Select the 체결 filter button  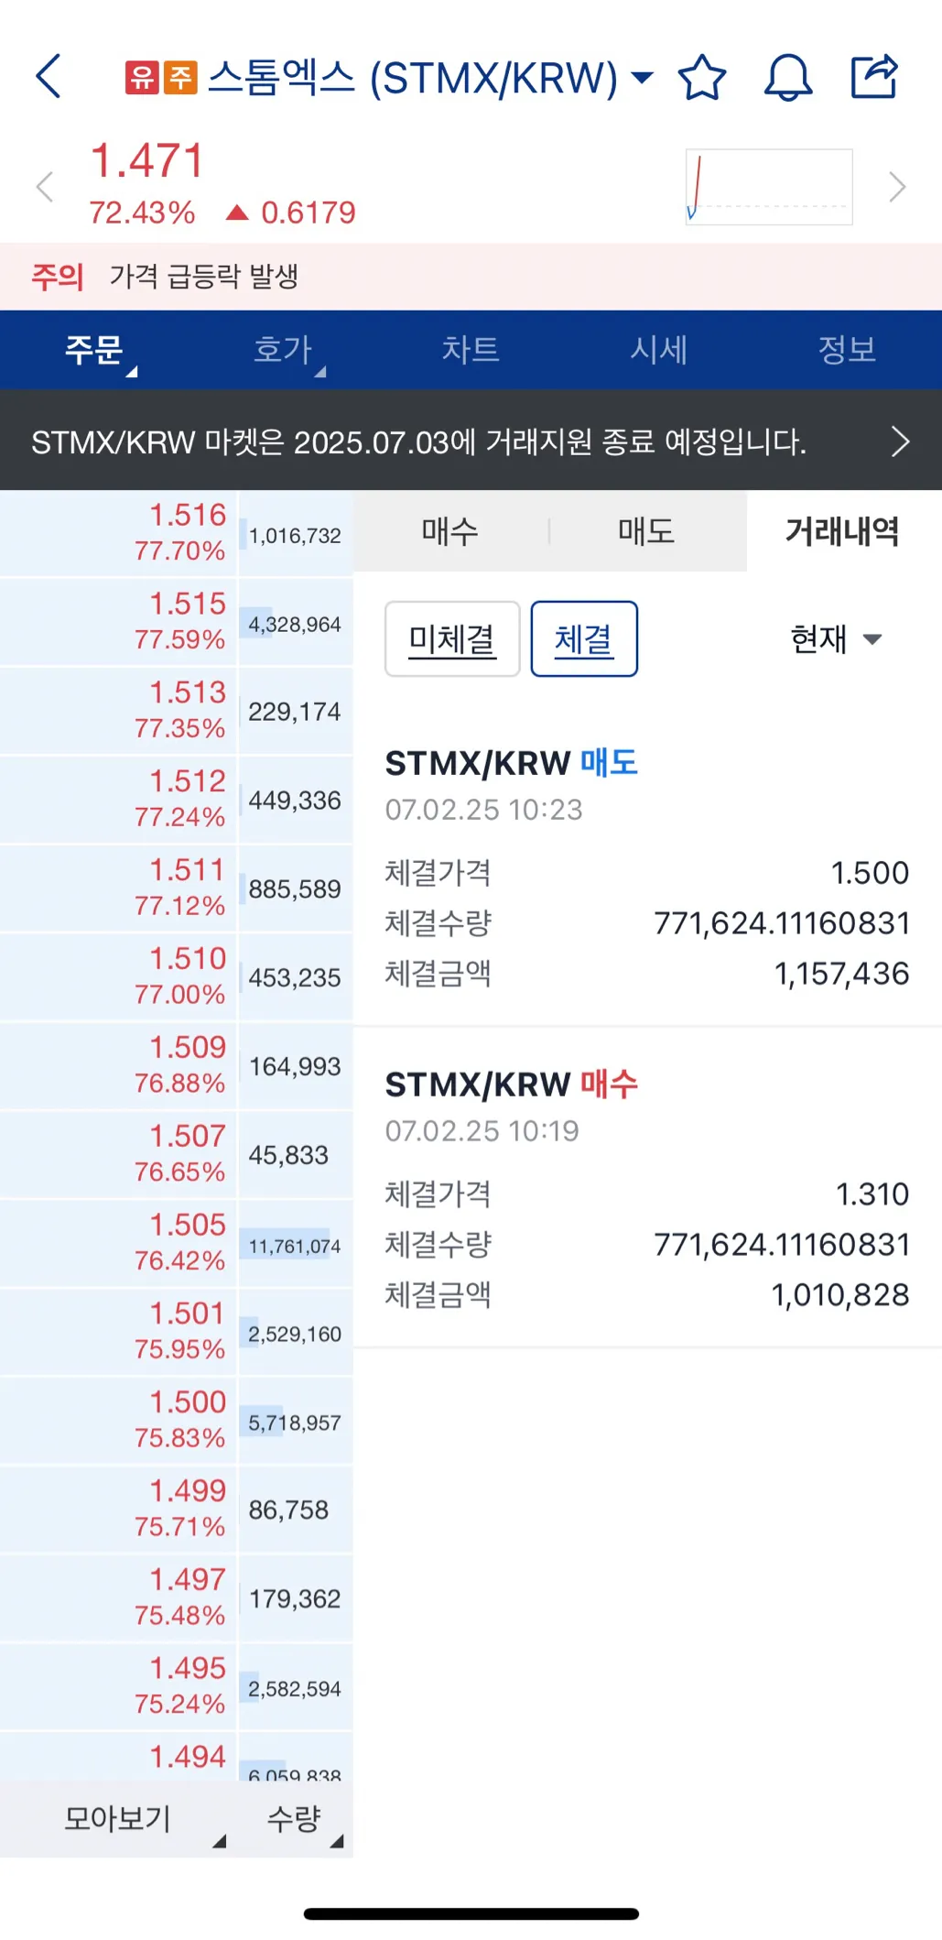tap(584, 639)
